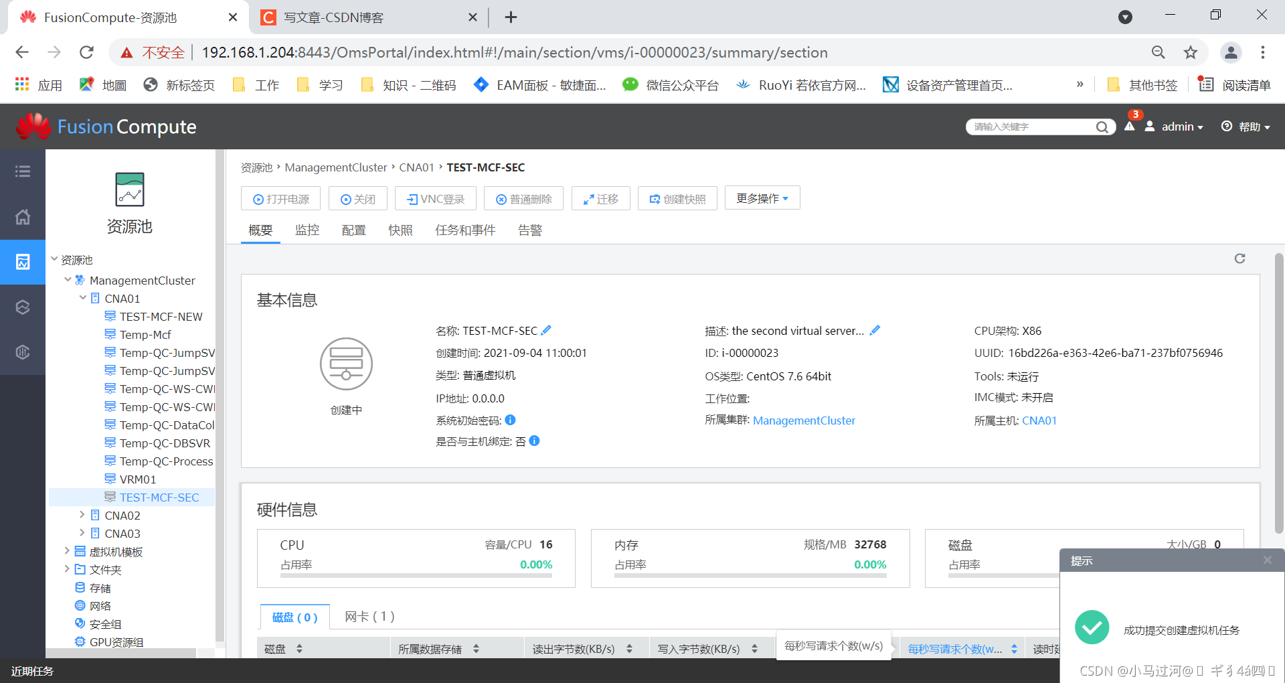Refresh the VM summary with the refresh icon
Screen dimensions: 1285x683
[1239, 258]
